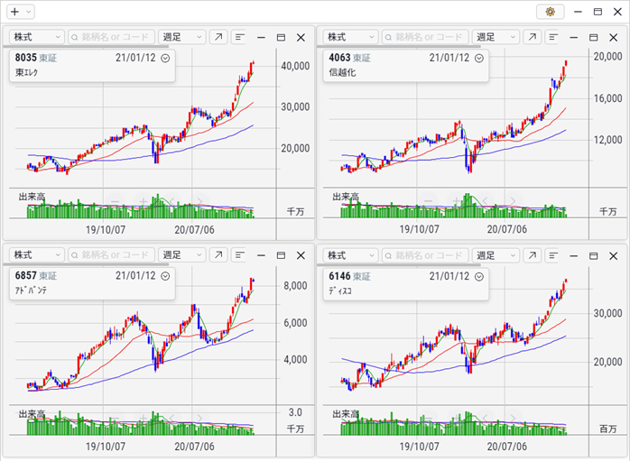Expand the 4063 信越化 info chevron
This screenshot has width=630, height=461.
pos(479,59)
